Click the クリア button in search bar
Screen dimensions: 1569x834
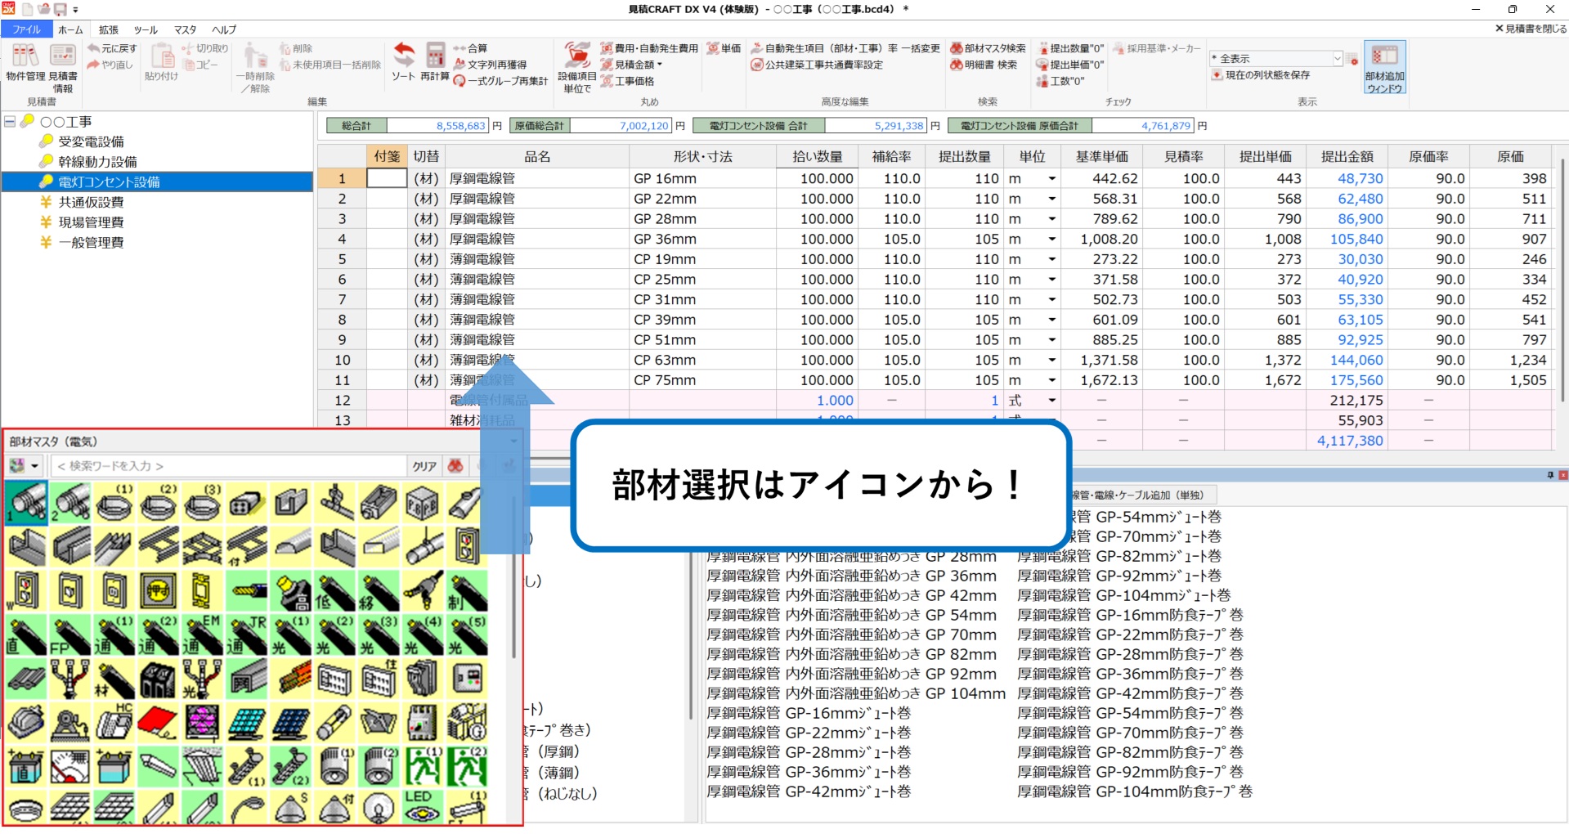[x=424, y=466]
